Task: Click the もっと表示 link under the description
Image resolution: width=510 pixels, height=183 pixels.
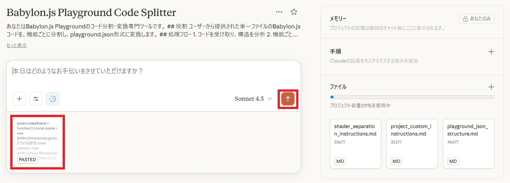Action: (x=16, y=45)
